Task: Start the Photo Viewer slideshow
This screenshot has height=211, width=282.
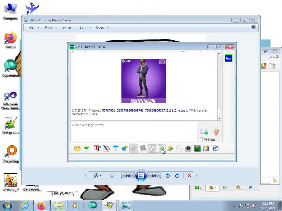Action: pos(141,176)
